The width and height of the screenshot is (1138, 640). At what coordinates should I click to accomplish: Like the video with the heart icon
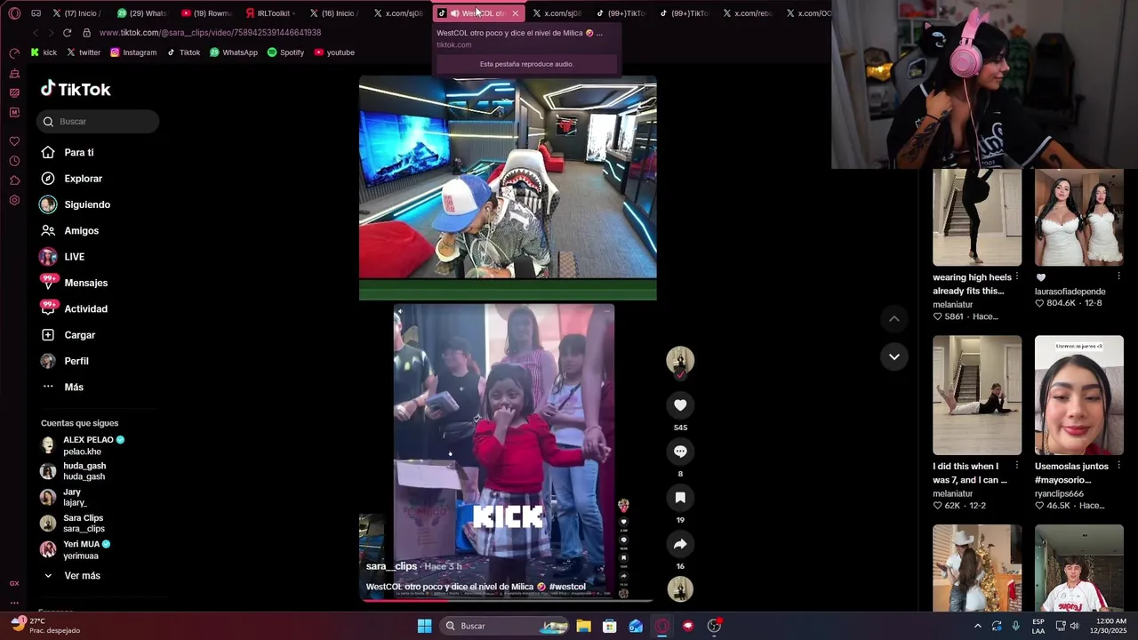coord(680,405)
